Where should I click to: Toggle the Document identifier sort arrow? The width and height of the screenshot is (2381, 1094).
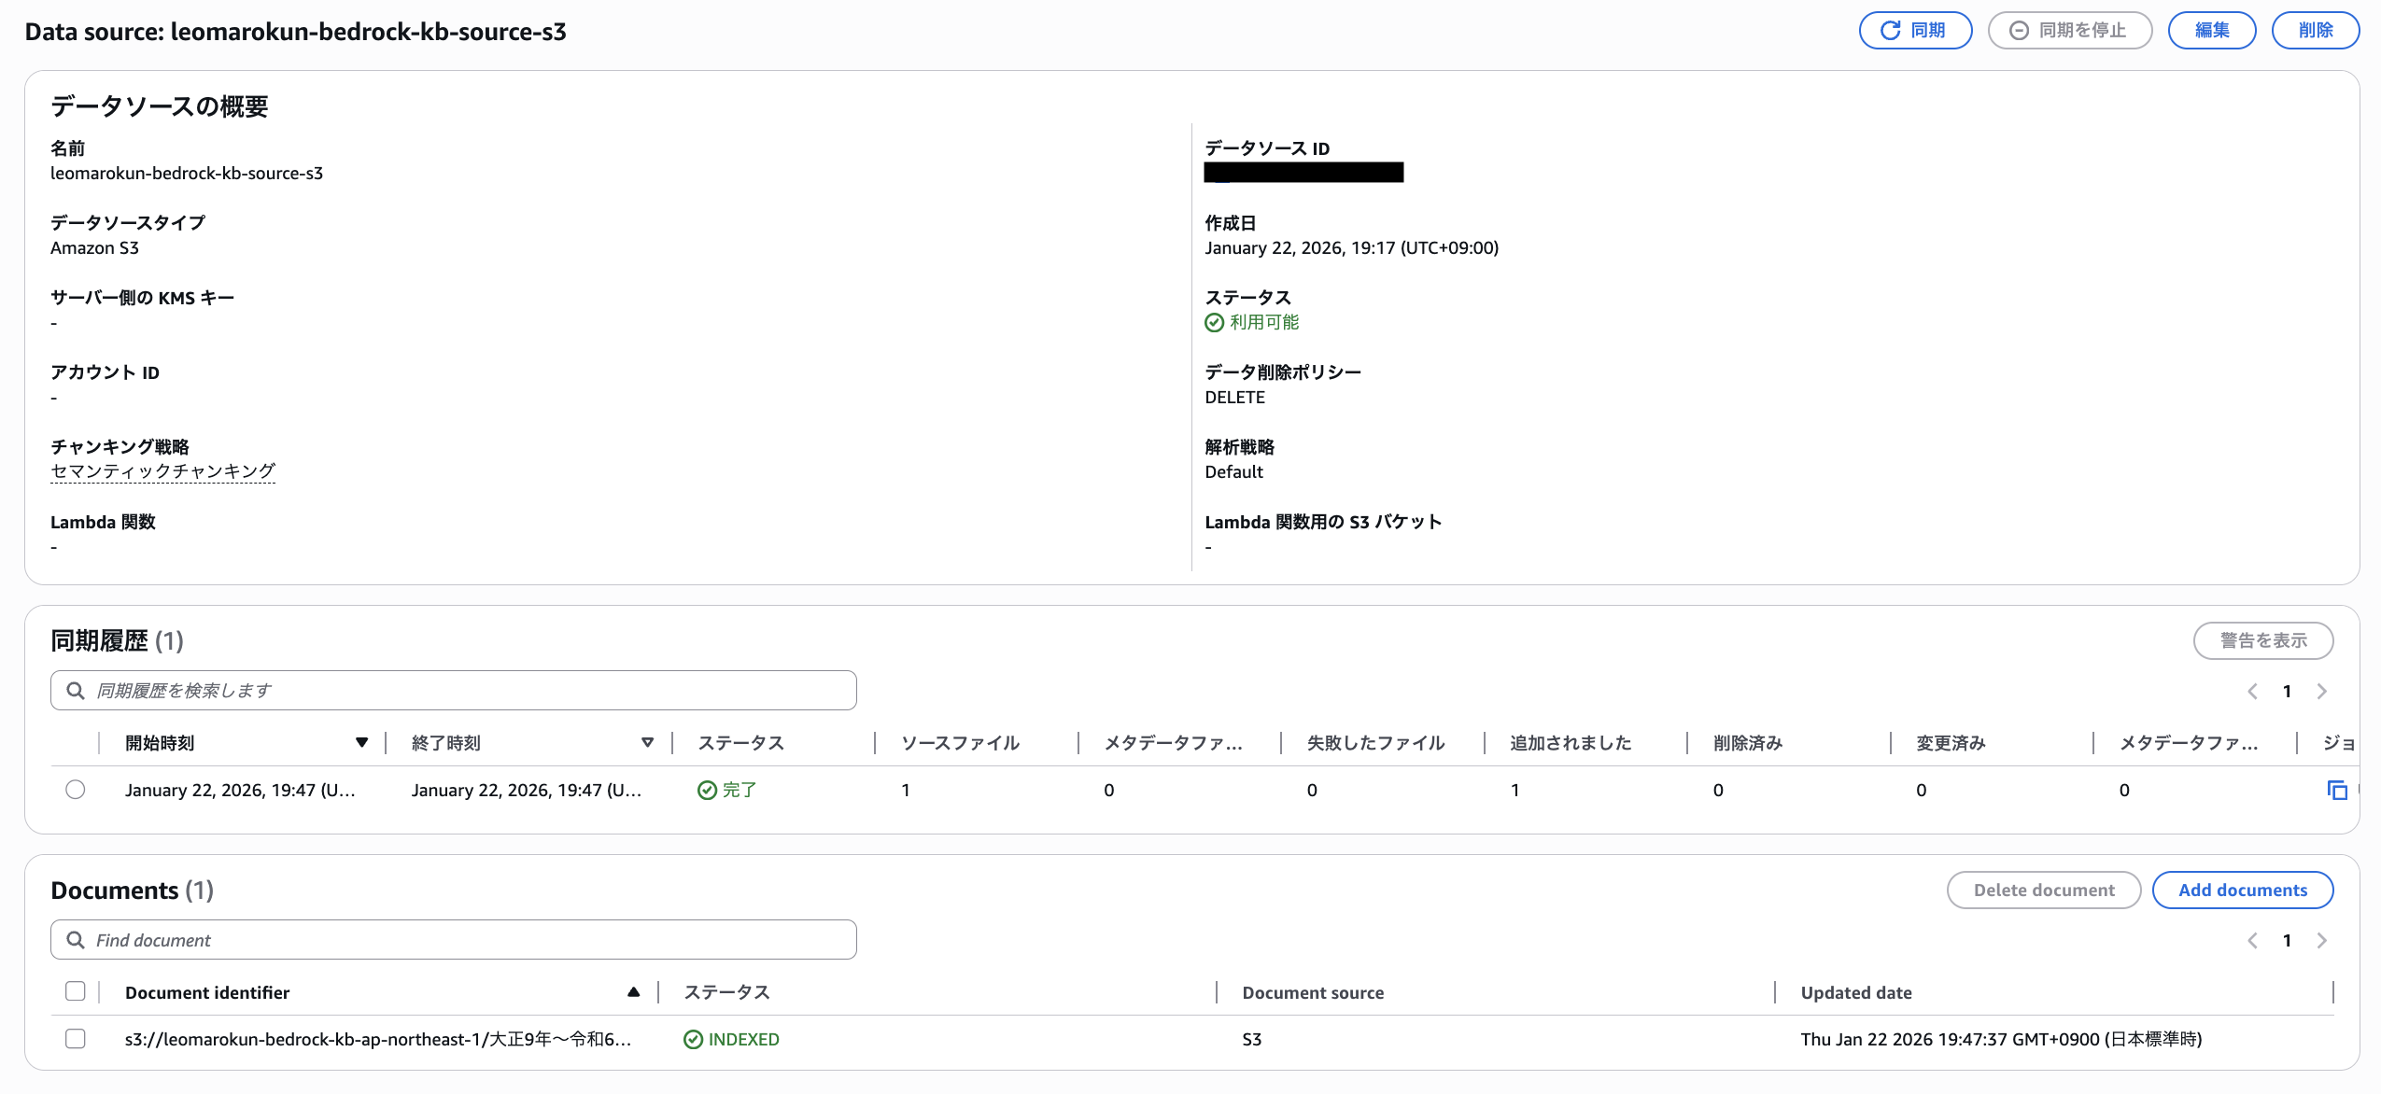(634, 991)
